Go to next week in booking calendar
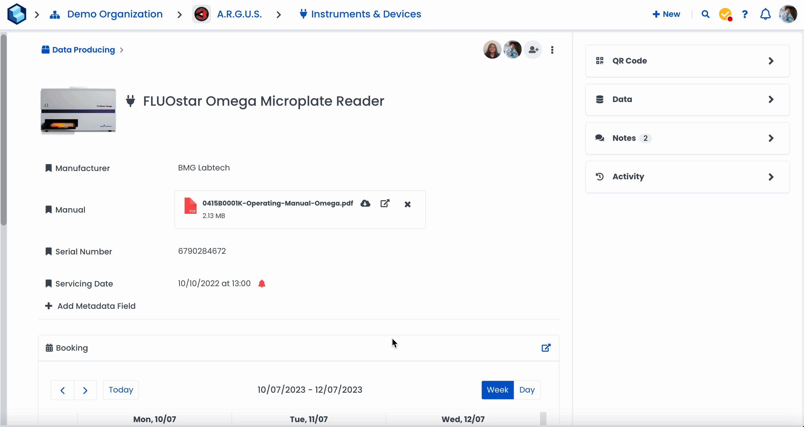804x427 pixels. (x=85, y=390)
